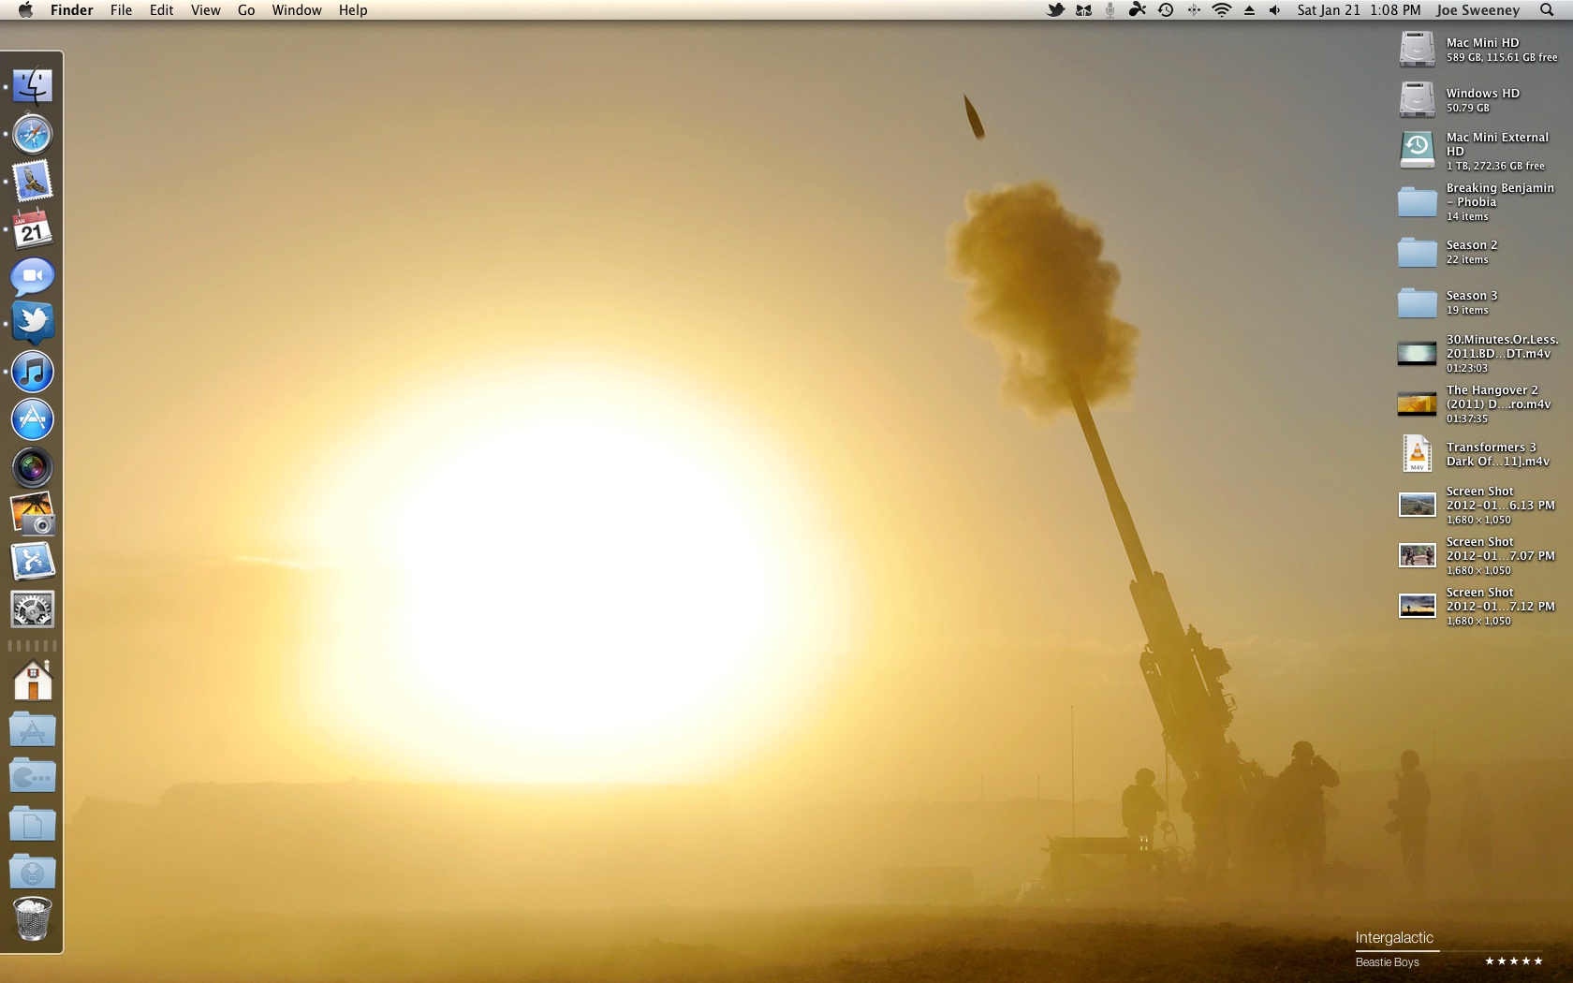Select Screen Shot ending 7.07 PM thumbnail
The width and height of the screenshot is (1573, 983).
tap(1417, 555)
